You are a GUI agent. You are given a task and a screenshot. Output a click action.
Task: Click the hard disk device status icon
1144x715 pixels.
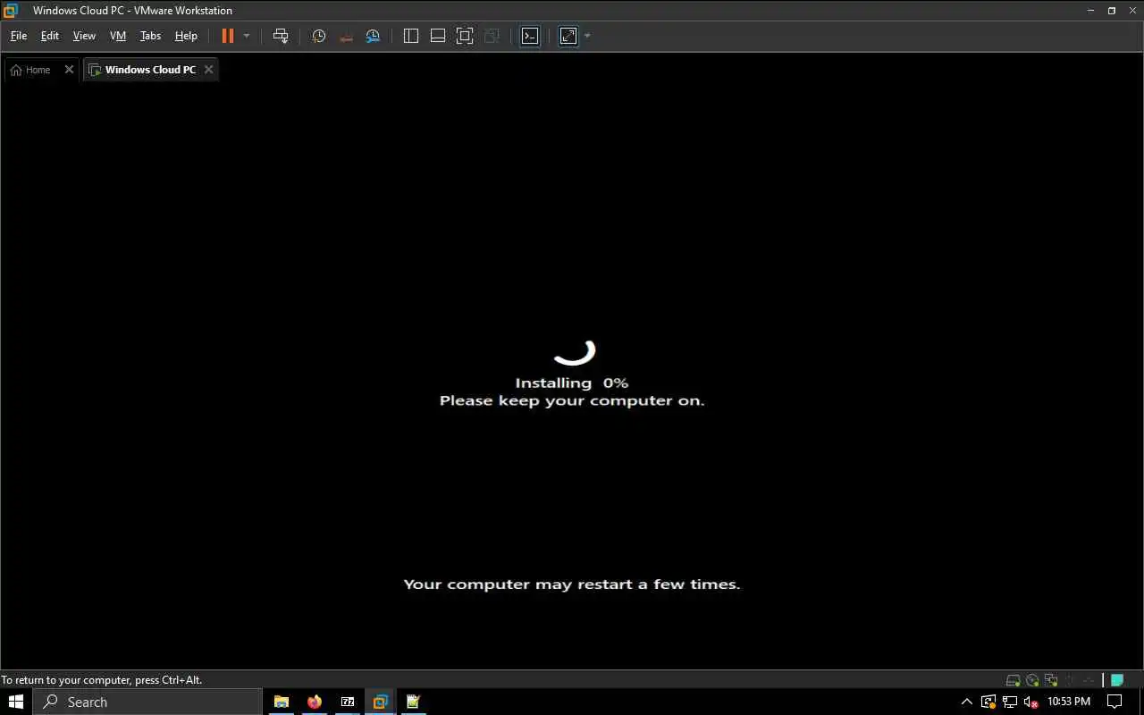point(1013,680)
